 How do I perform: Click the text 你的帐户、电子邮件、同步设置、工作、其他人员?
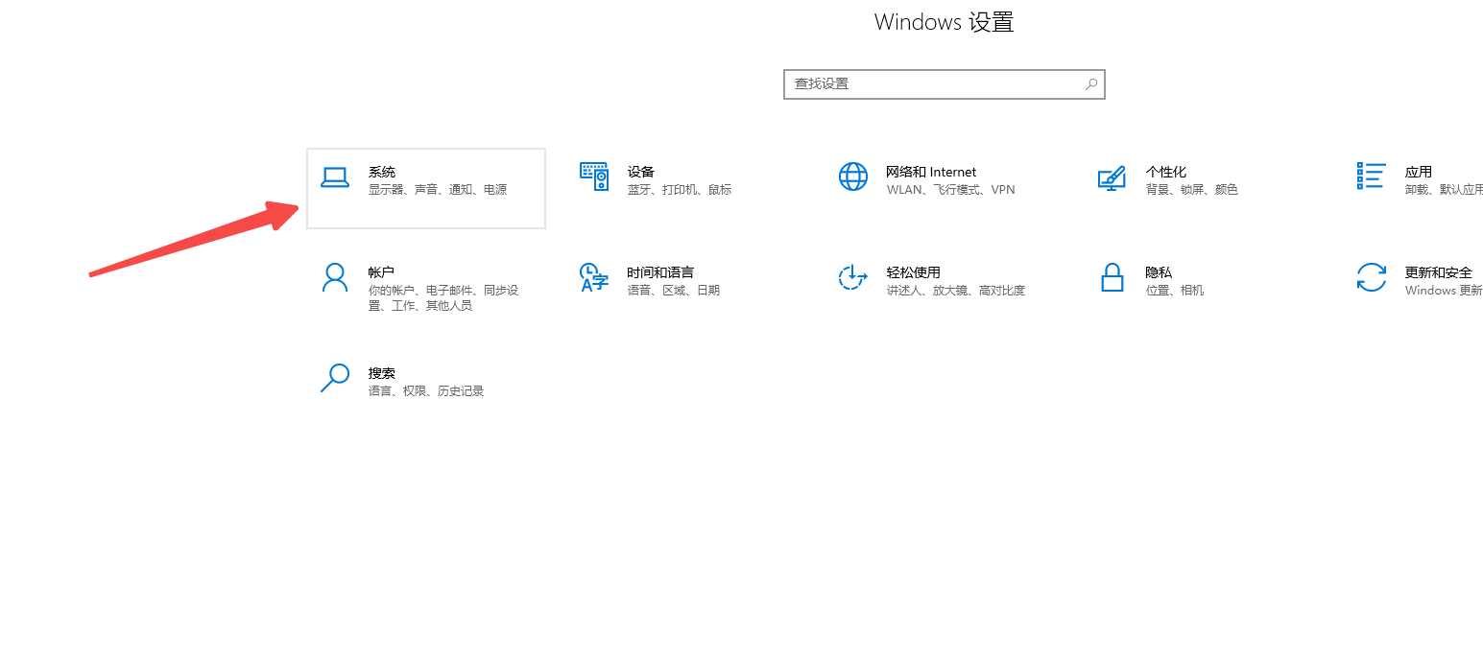[x=443, y=298]
